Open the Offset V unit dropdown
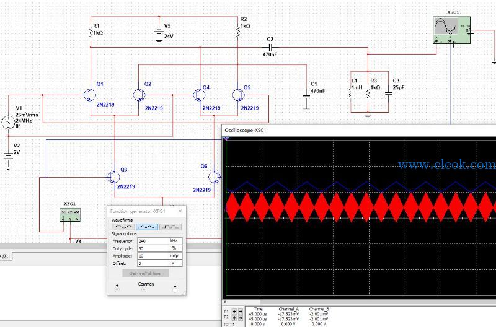This screenshot has height=327, width=496. (175, 263)
